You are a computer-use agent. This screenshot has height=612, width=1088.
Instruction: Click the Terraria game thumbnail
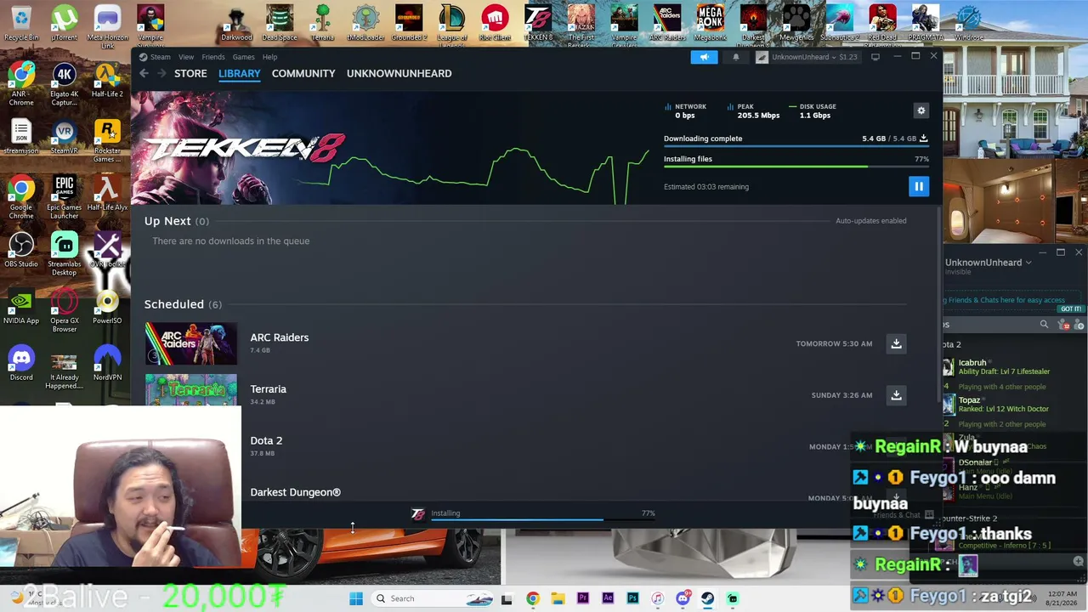(x=191, y=390)
